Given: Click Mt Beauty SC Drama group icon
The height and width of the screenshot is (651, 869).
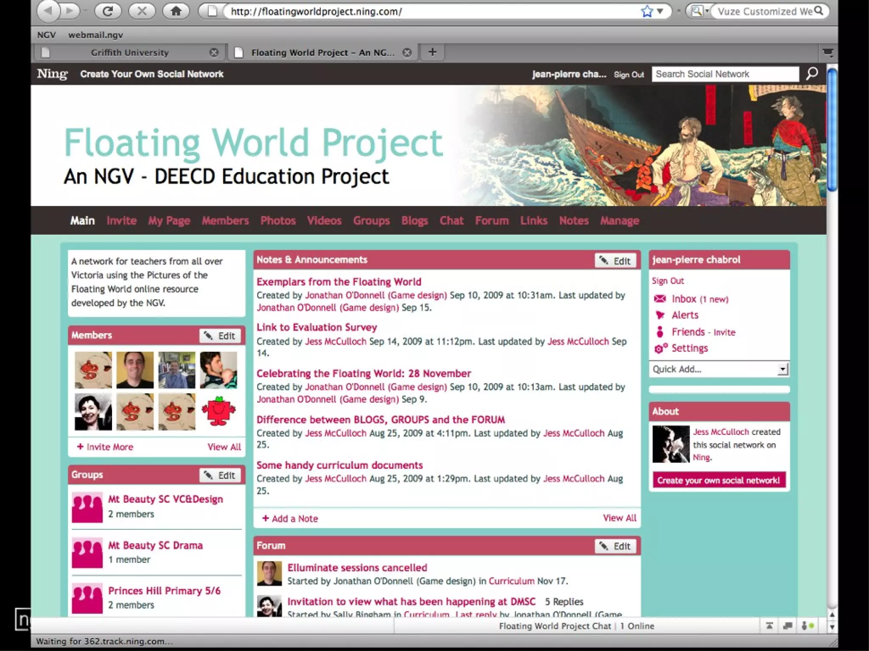Looking at the screenshot, I should pyautogui.click(x=87, y=553).
